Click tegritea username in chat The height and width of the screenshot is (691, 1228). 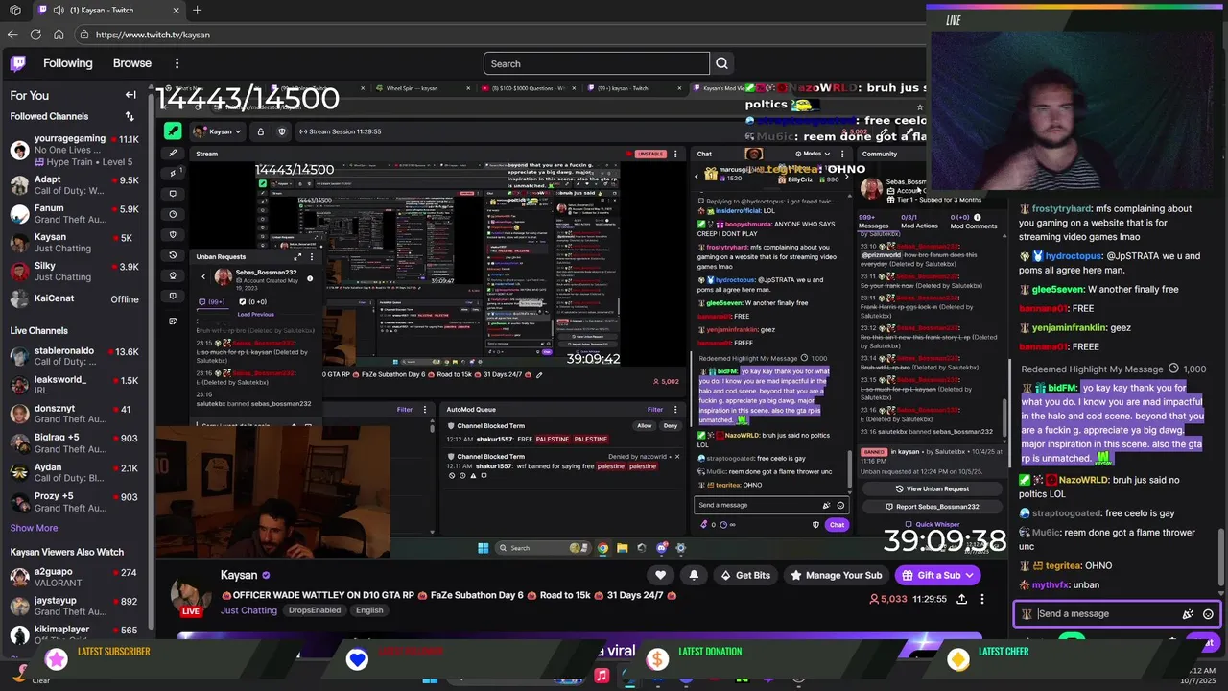click(x=1063, y=565)
